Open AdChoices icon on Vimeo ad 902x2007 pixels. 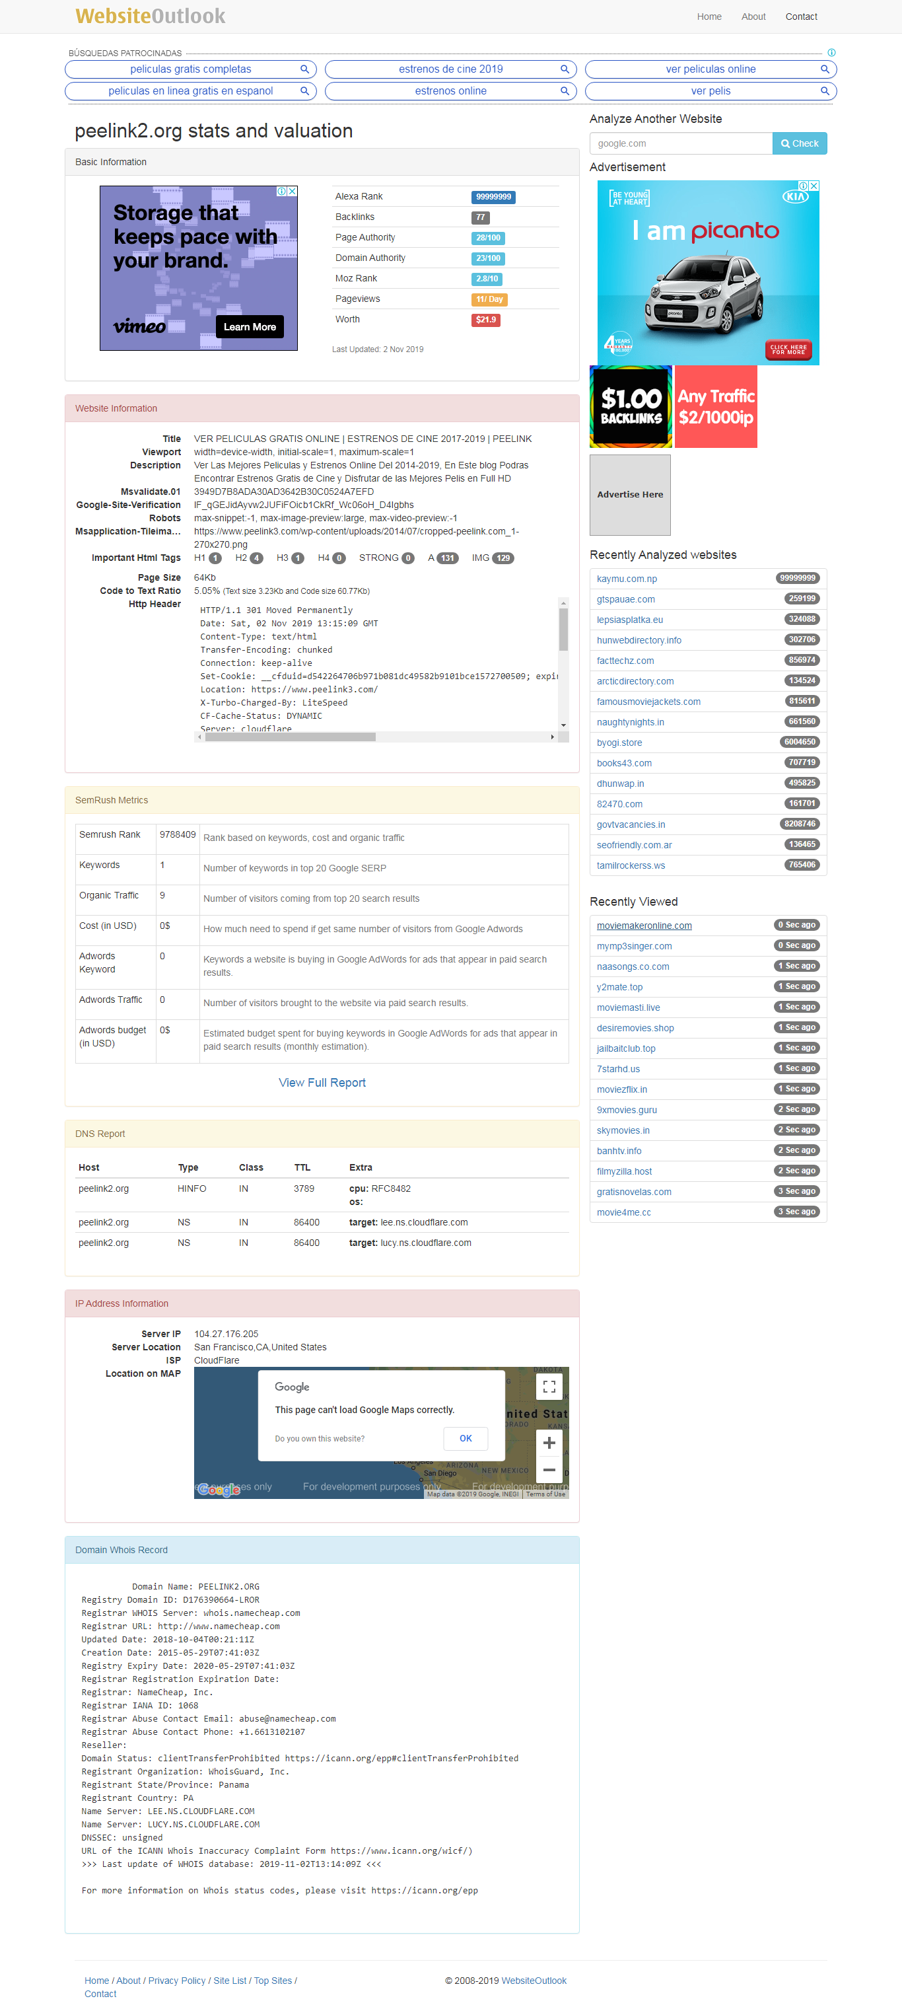[282, 191]
